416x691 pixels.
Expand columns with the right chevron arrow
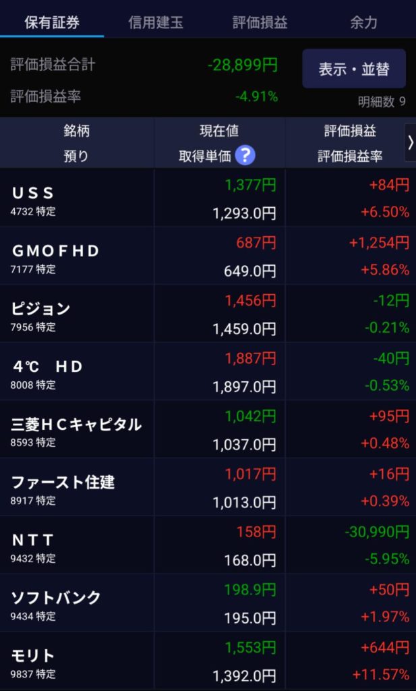(410, 142)
